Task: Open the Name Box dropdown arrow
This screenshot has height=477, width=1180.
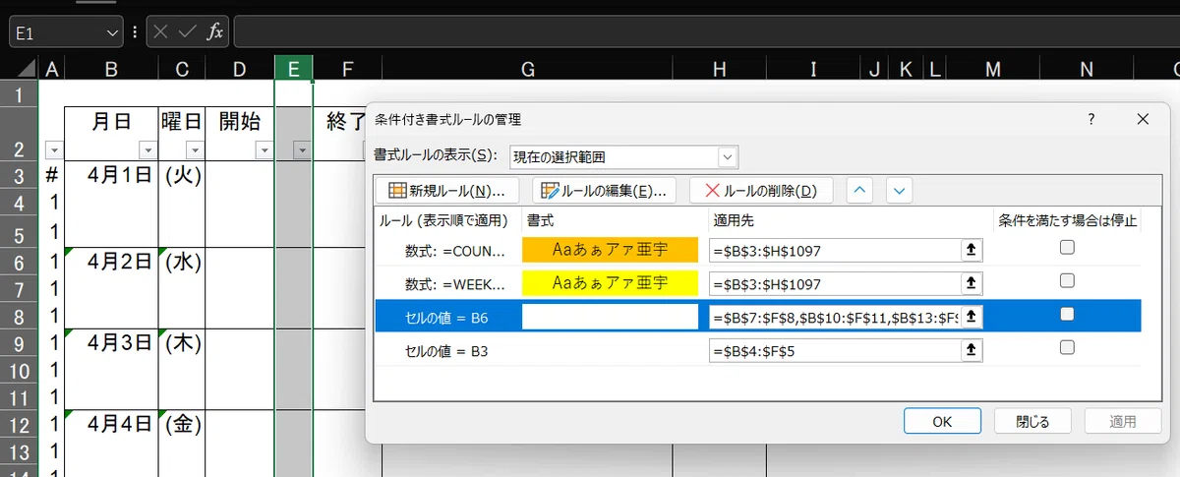Action: click(112, 32)
